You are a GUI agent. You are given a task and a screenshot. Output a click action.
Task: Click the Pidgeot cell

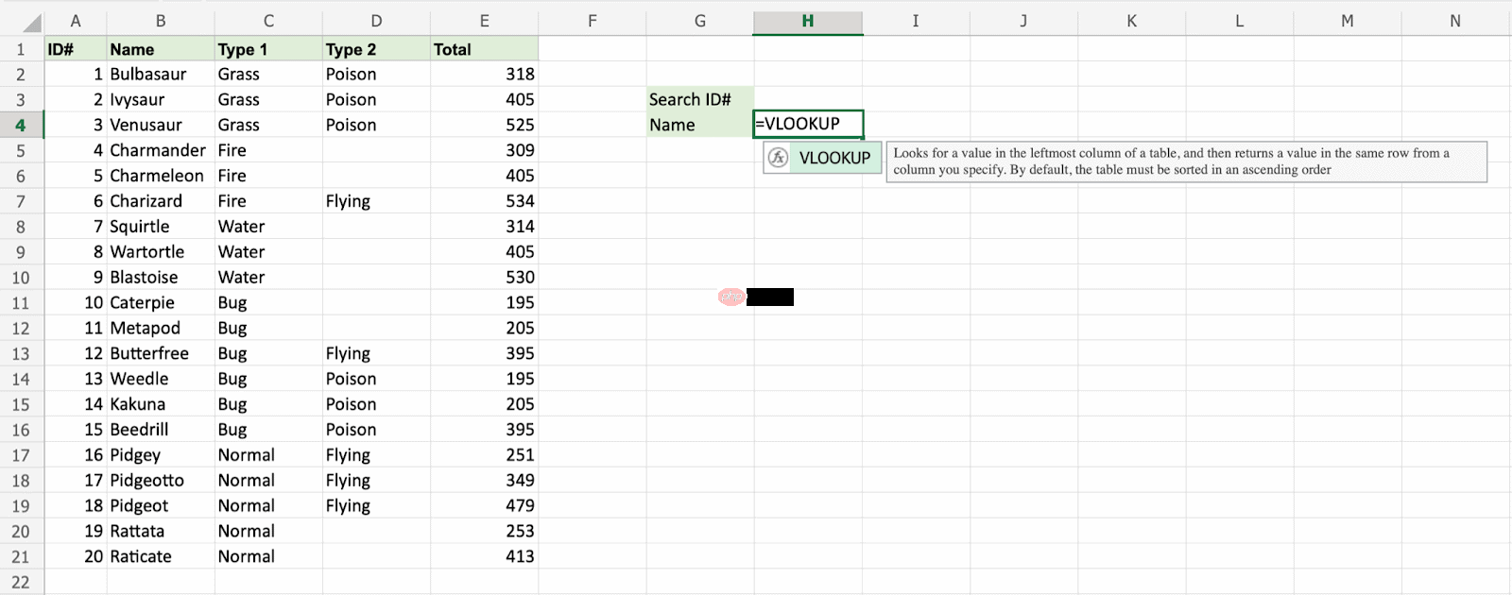tap(161, 506)
